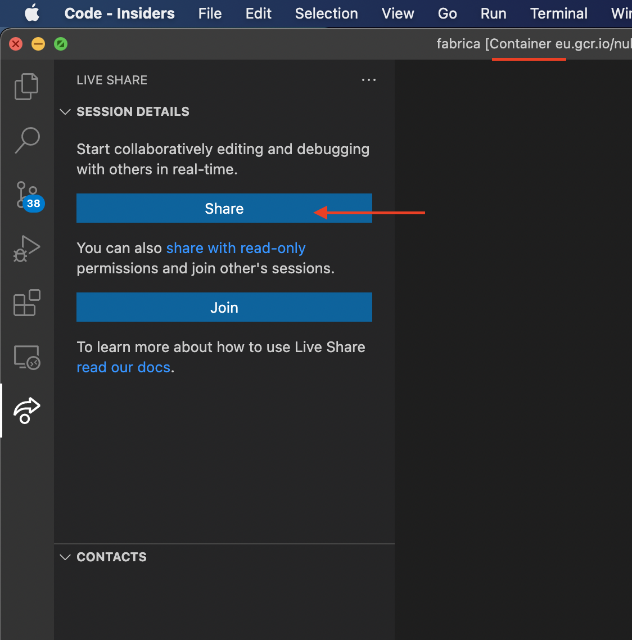The width and height of the screenshot is (632, 640).
Task: Close the window with red button
Action: point(16,44)
